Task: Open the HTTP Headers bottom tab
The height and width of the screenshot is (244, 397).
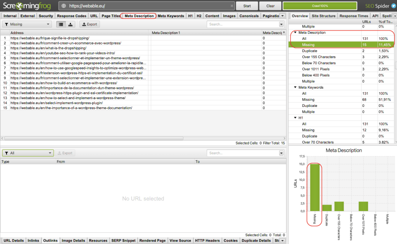Action: click(207, 241)
